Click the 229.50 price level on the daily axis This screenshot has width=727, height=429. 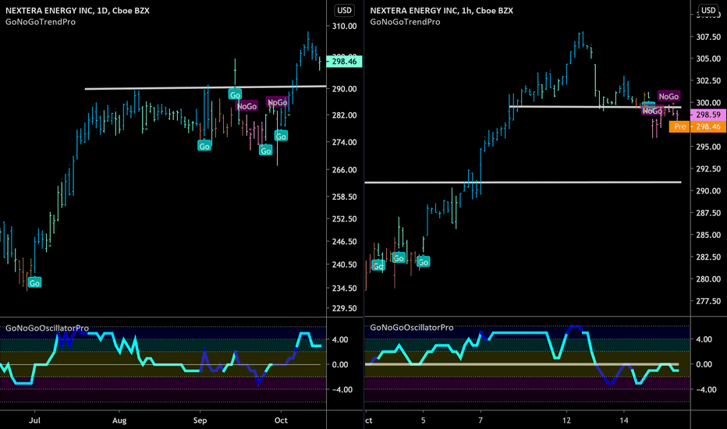[x=345, y=308]
